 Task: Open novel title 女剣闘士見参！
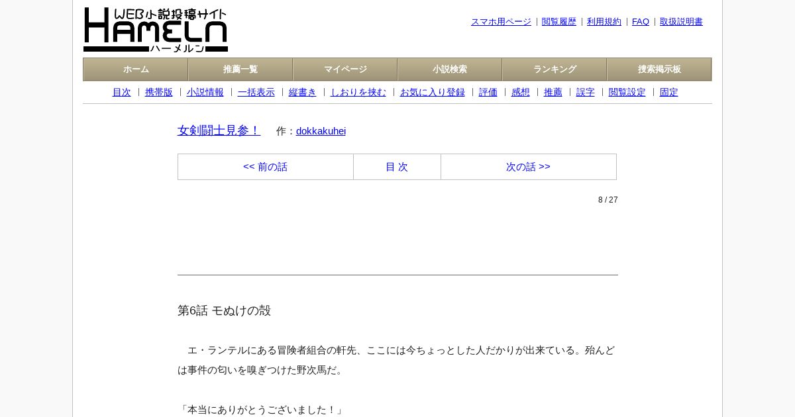tap(219, 130)
